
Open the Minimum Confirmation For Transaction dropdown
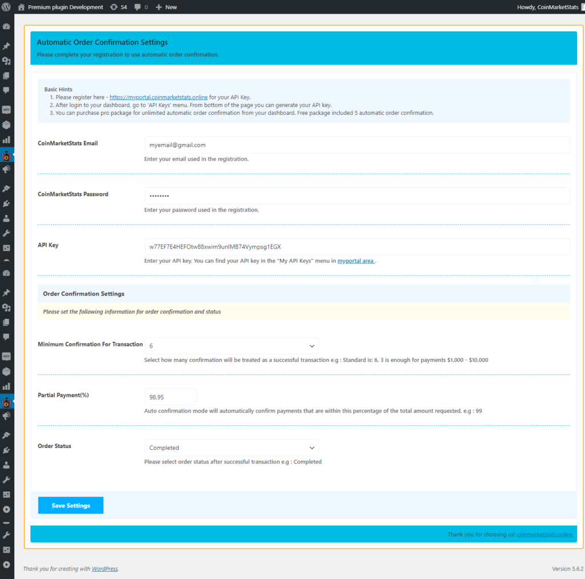[x=231, y=346]
